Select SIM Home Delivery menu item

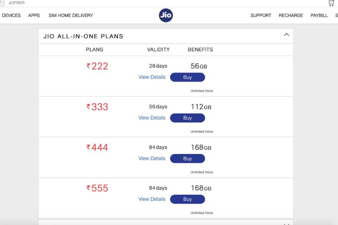(x=71, y=15)
